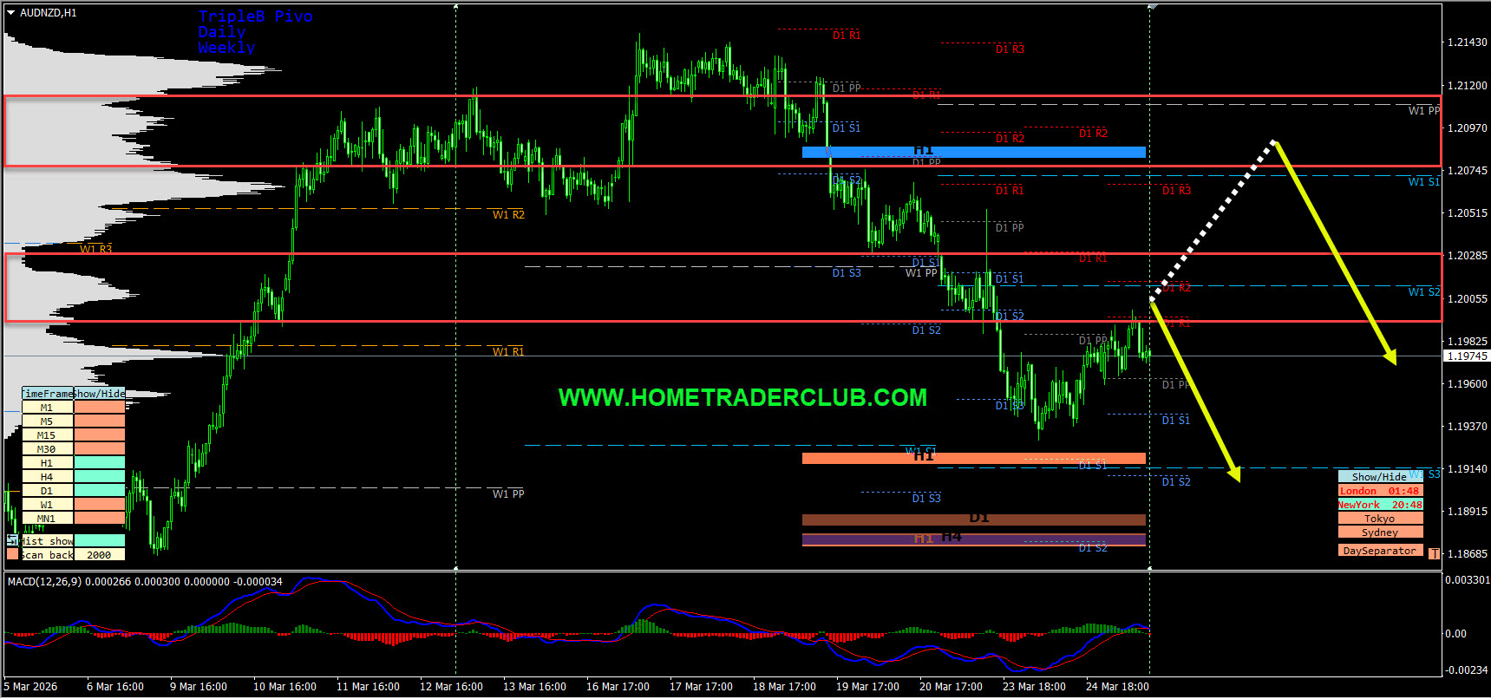
Task: Toggle the Hist show switch
Action: tap(100, 540)
